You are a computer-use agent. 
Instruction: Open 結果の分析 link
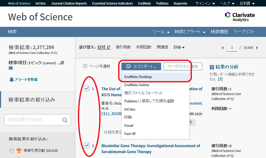[227, 67]
